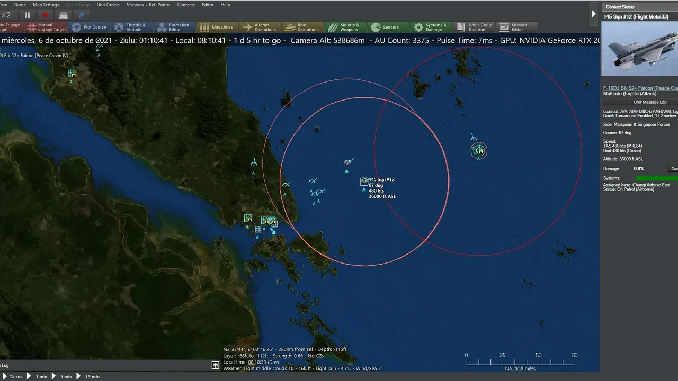678x381 pixels.
Task: Toggle Manual Engage Target mode
Action: (47, 27)
